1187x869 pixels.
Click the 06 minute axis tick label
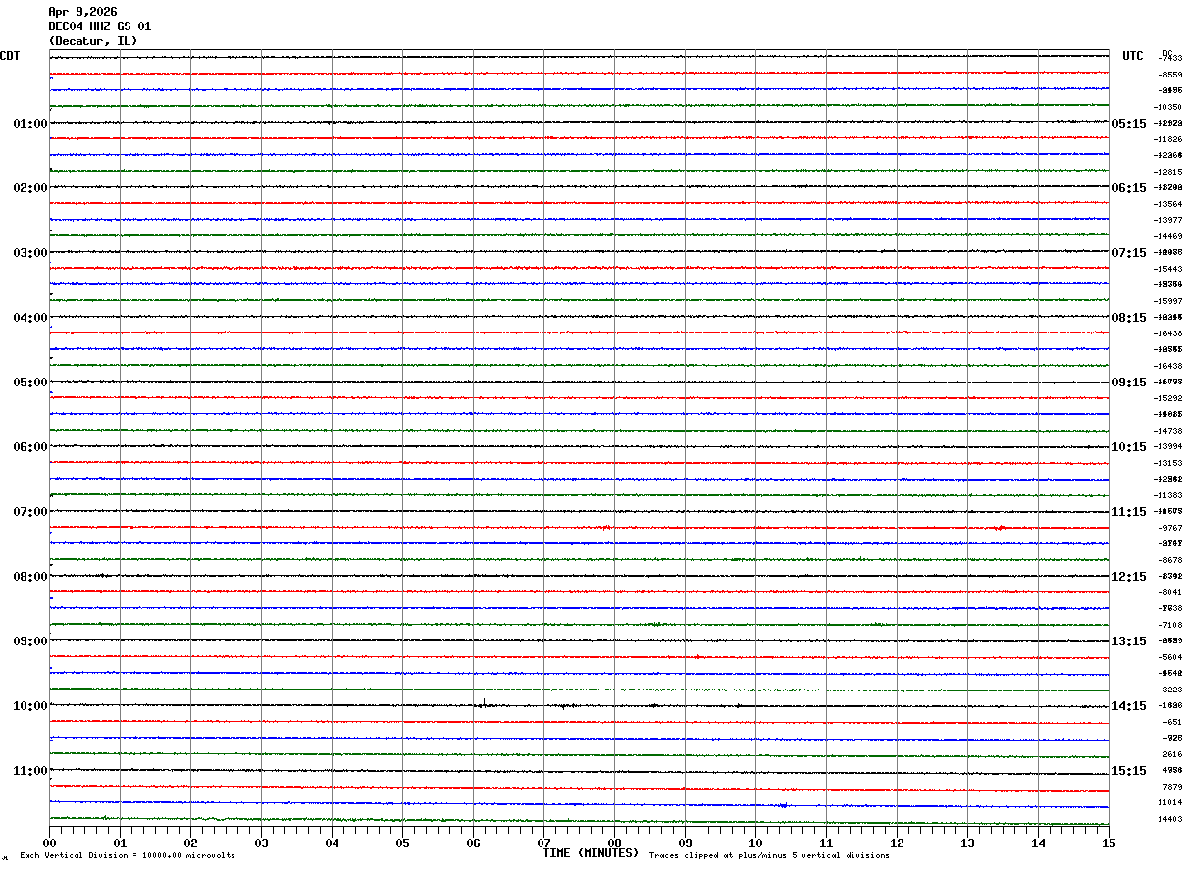pos(473,843)
